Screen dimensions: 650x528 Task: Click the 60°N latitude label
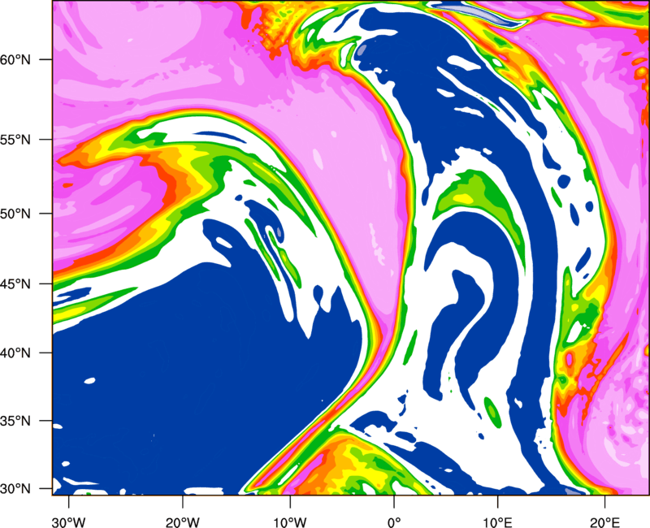15,59
